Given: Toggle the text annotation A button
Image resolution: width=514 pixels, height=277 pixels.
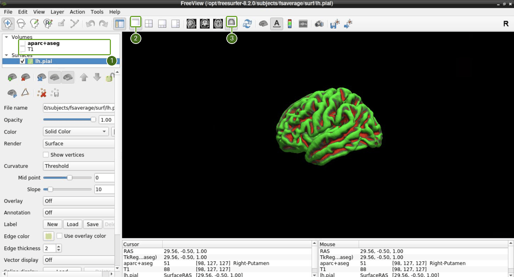Looking at the screenshot, I should (x=277, y=24).
